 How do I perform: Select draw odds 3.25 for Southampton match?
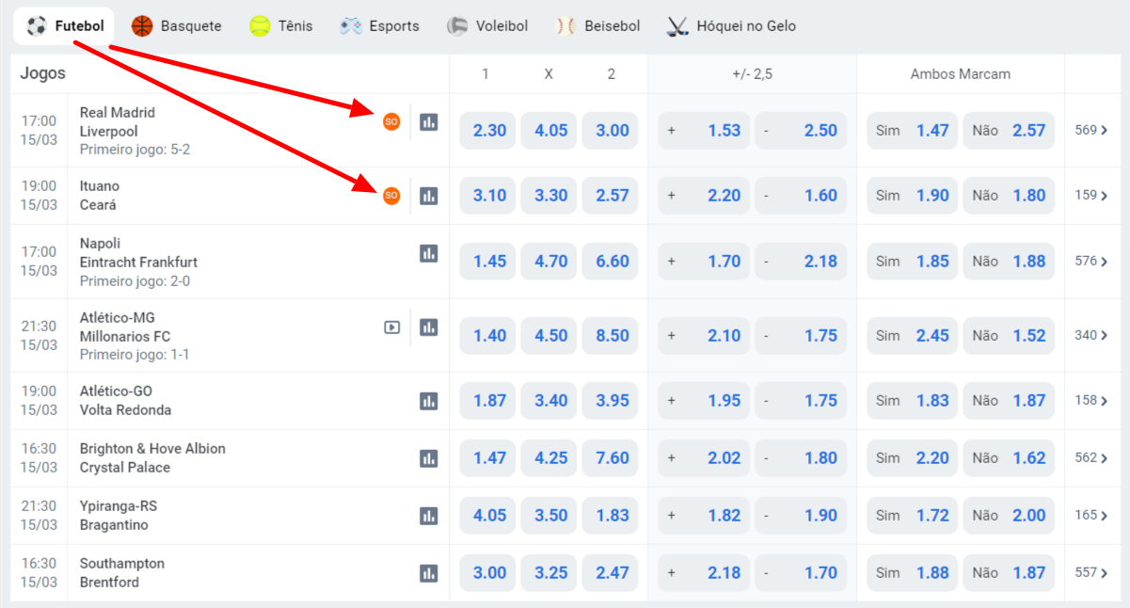tap(549, 573)
